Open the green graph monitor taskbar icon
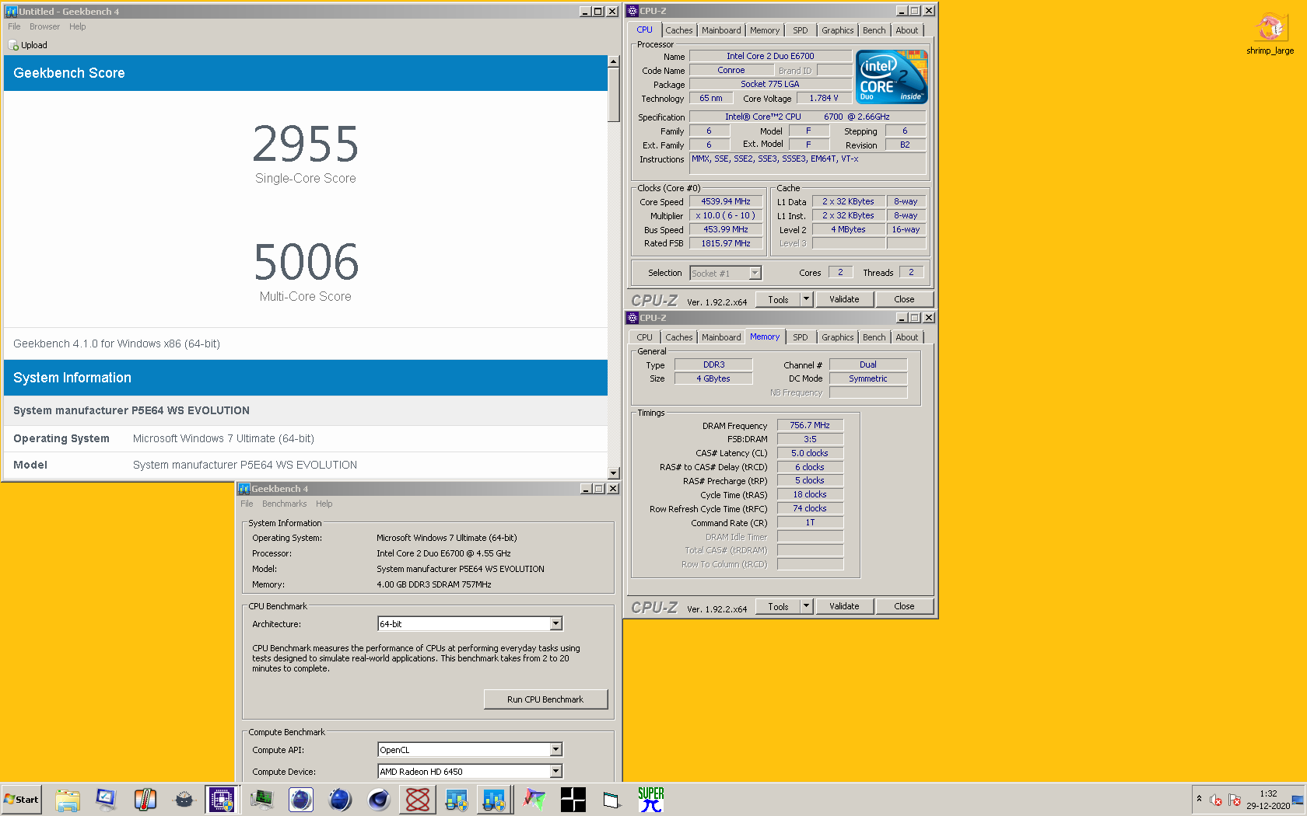Viewport: 1307px width, 816px height. tap(262, 800)
